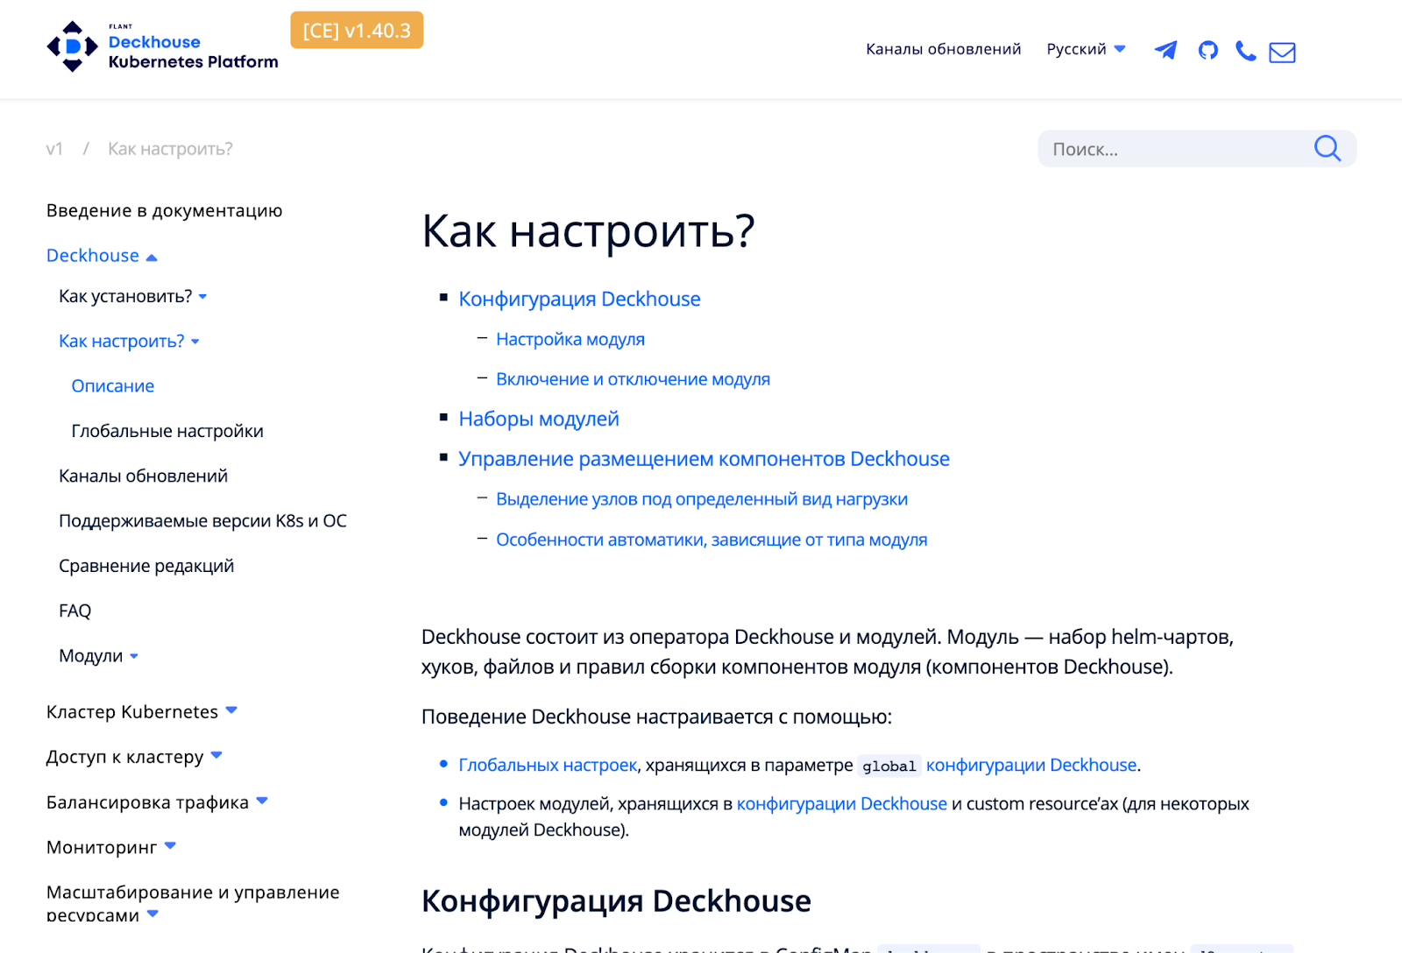Click the search magnifier icon
The image size is (1402, 953).
tap(1328, 148)
